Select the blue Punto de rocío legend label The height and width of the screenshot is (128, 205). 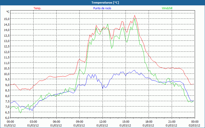102,8
